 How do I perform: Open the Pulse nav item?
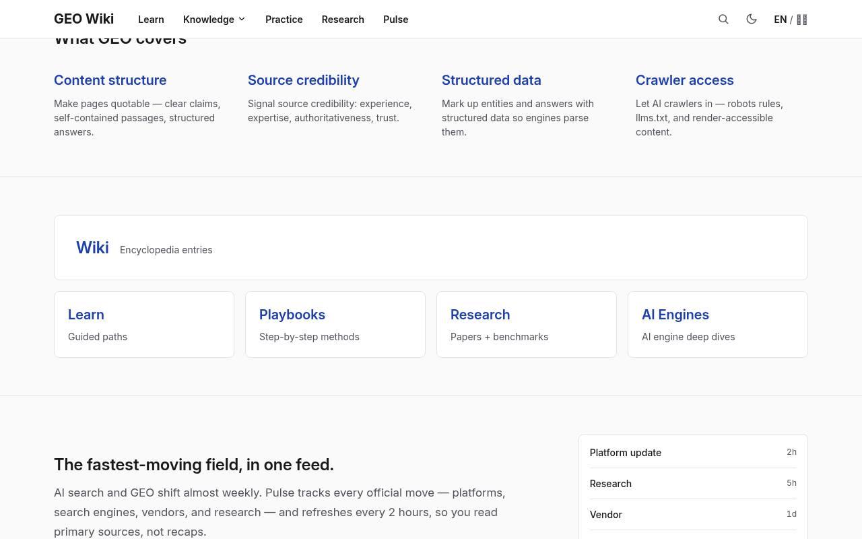[396, 20]
